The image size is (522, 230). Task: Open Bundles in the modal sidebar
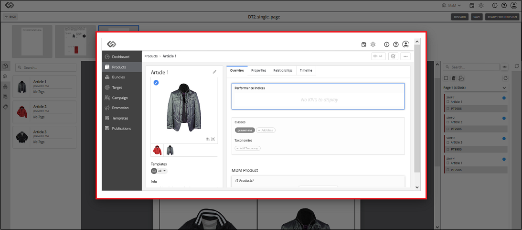click(x=121, y=77)
